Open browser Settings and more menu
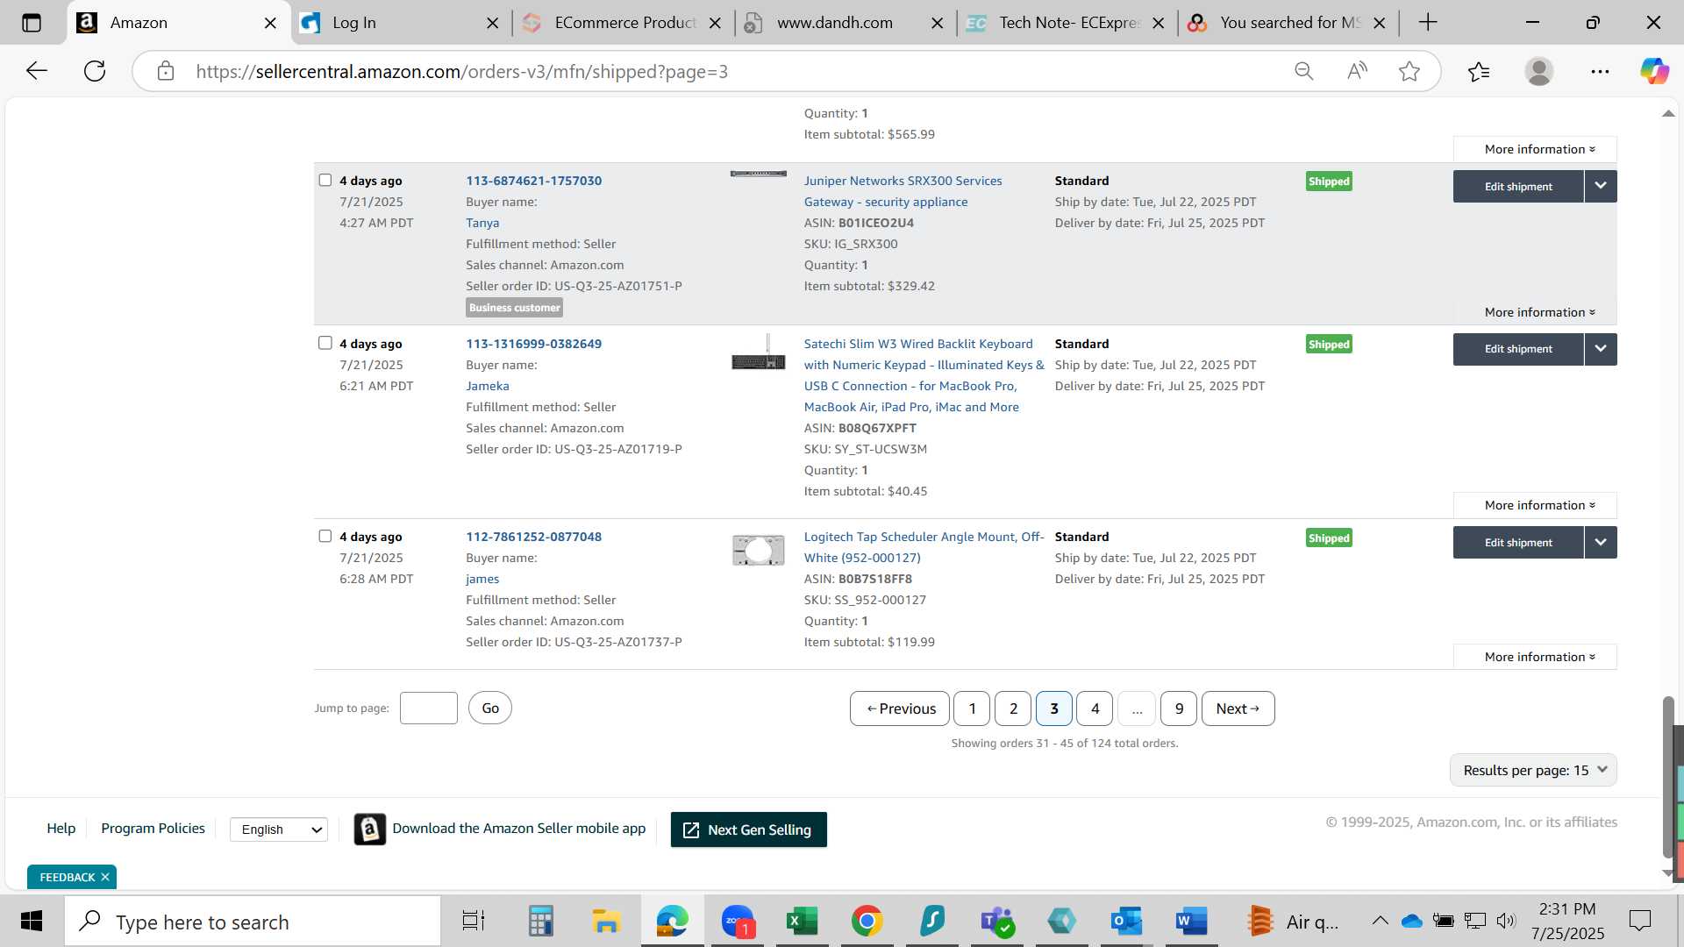This screenshot has height=947, width=1684. coord(1600,71)
